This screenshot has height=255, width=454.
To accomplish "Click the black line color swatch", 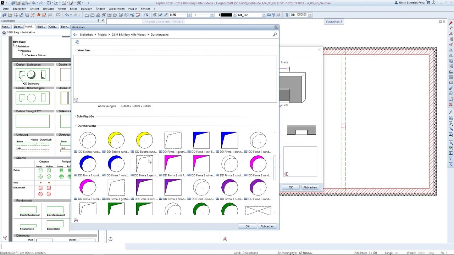I will click(x=226, y=15).
